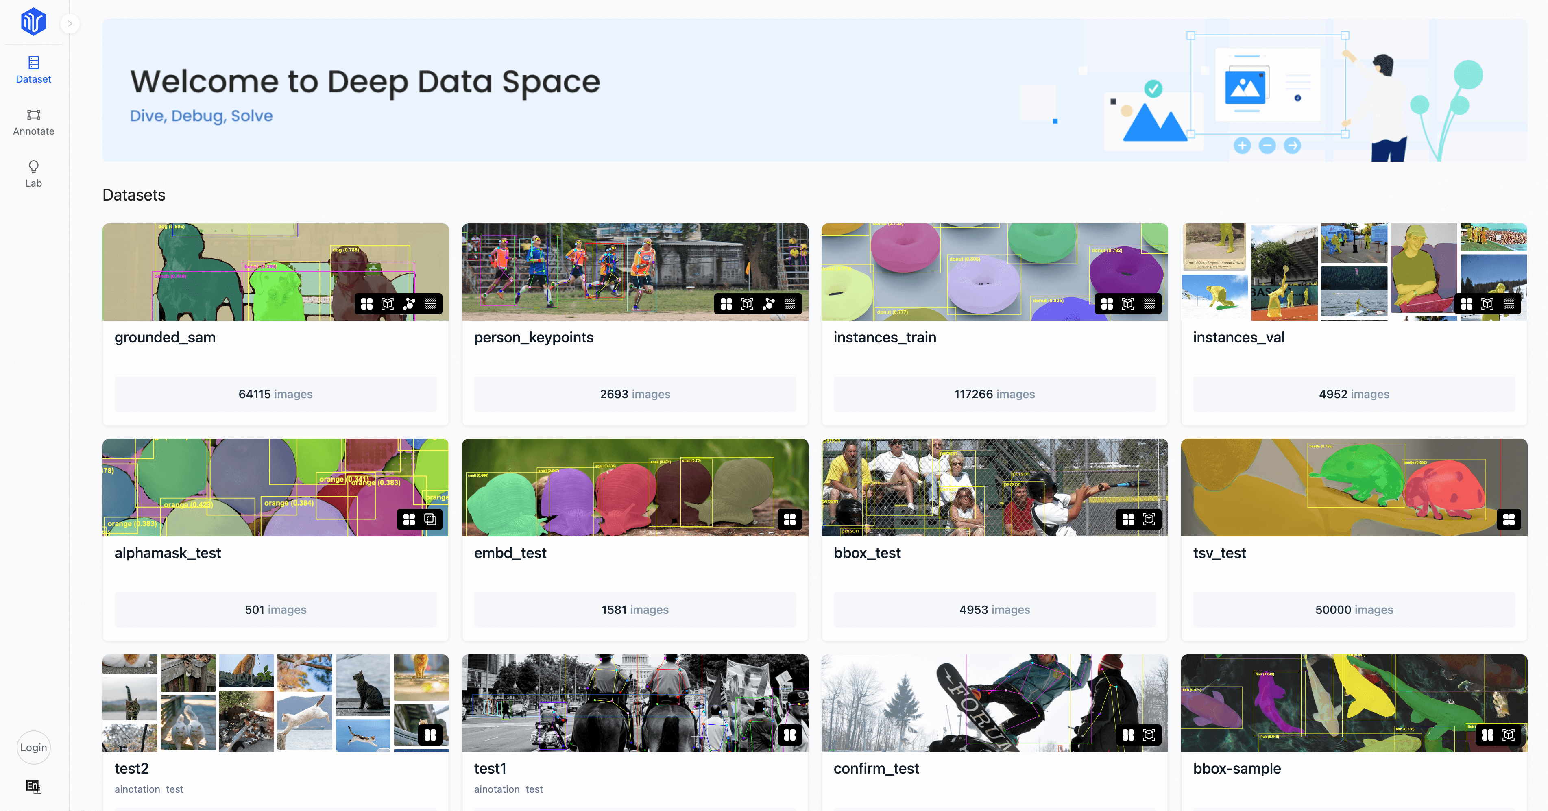Screen dimensions: 1548x811
Task: Click the Login button
Action: 34,747
